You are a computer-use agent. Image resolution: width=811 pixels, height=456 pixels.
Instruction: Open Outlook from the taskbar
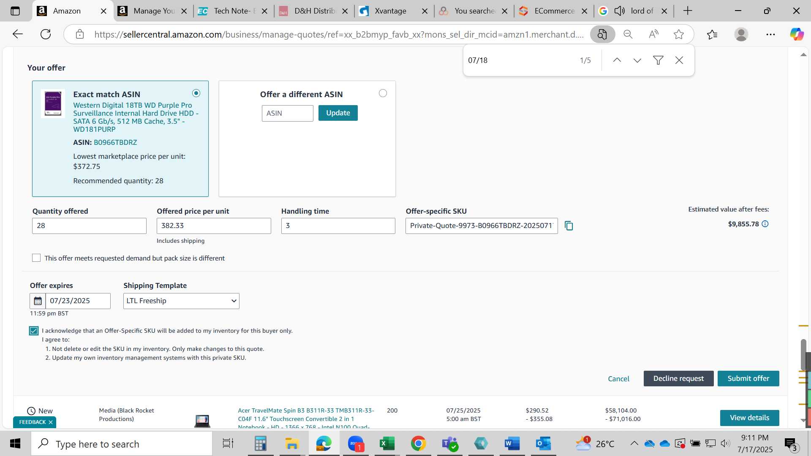pyautogui.click(x=543, y=444)
